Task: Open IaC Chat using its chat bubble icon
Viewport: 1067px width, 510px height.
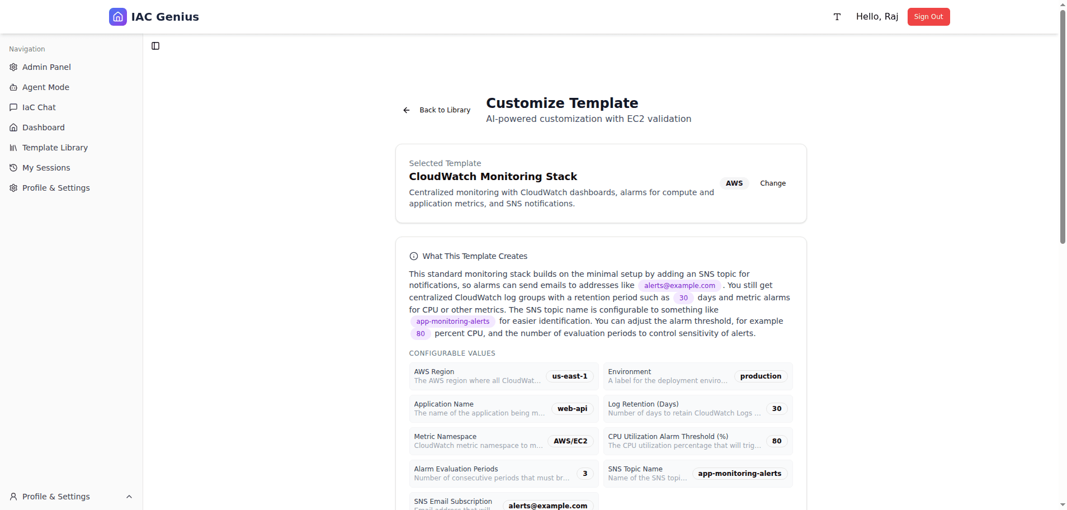Action: point(13,107)
